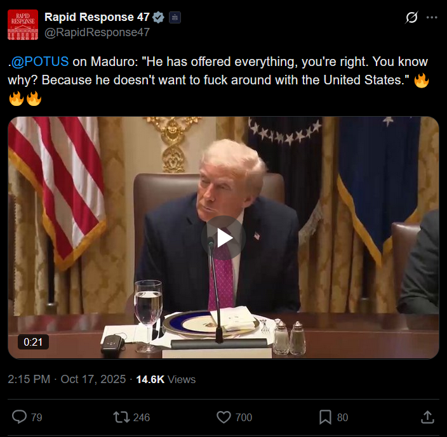Click the Rapid Response 47 display name
Image resolution: width=447 pixels, height=437 pixels.
point(97,17)
